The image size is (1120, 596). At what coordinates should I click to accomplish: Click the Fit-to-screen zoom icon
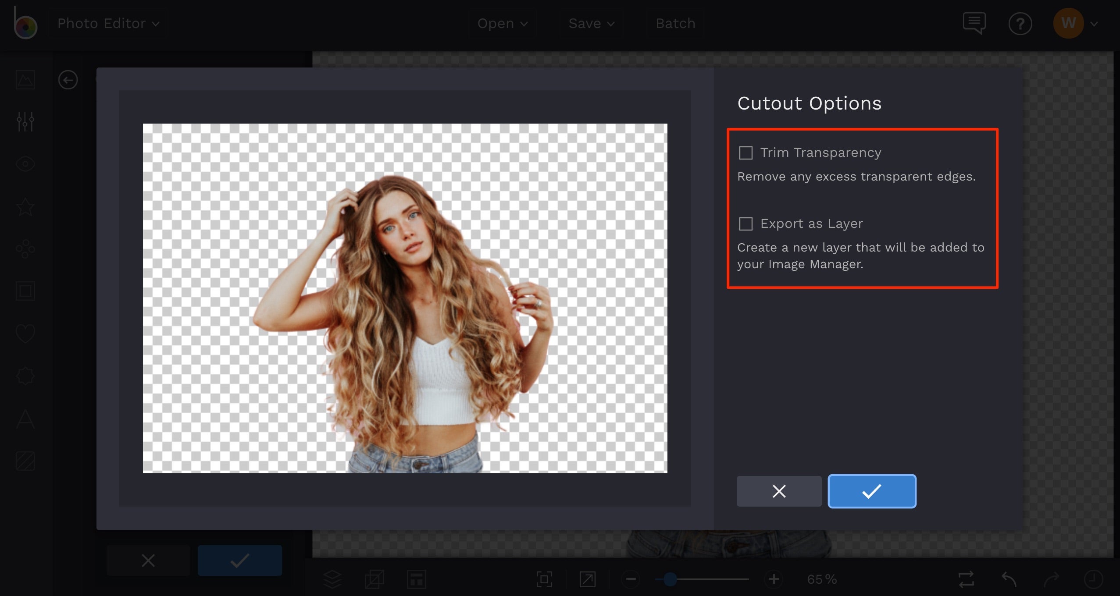click(x=544, y=578)
